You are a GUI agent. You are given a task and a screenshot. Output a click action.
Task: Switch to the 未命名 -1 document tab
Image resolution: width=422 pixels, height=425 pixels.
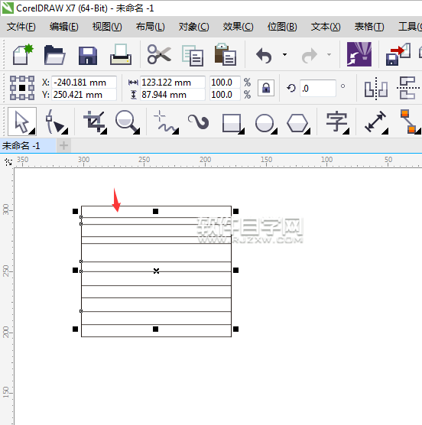[21, 146]
